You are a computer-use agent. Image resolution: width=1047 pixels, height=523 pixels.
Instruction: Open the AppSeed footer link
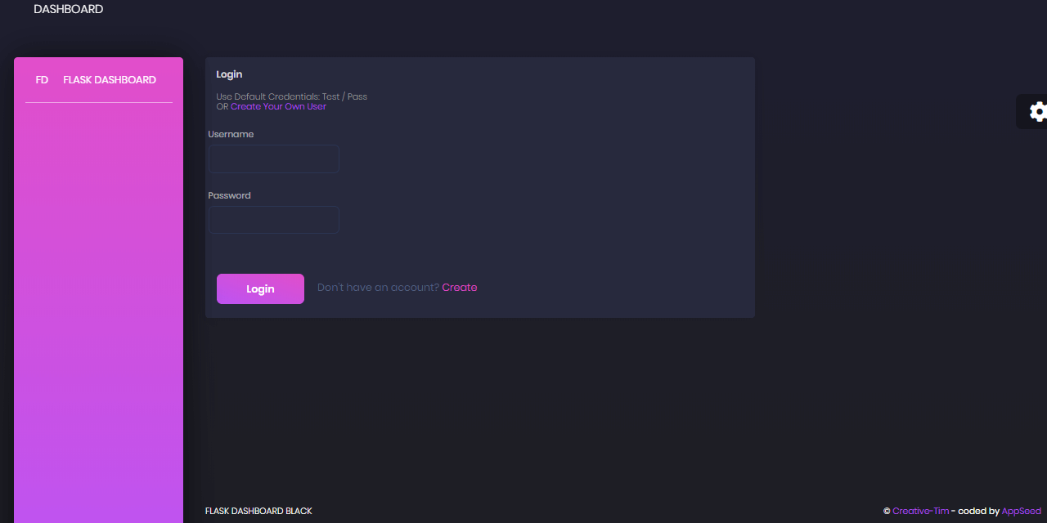pos(1021,512)
